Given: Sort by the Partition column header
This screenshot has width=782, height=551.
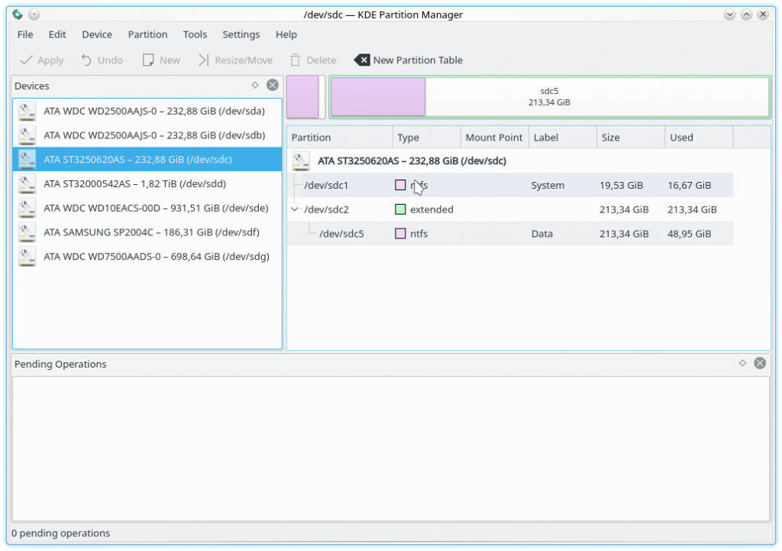Looking at the screenshot, I should pos(340,138).
